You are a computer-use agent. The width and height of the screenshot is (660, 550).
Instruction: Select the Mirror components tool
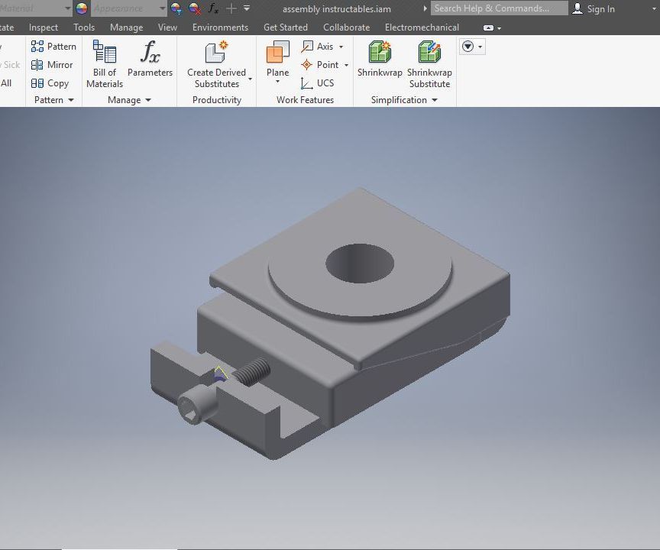point(53,64)
